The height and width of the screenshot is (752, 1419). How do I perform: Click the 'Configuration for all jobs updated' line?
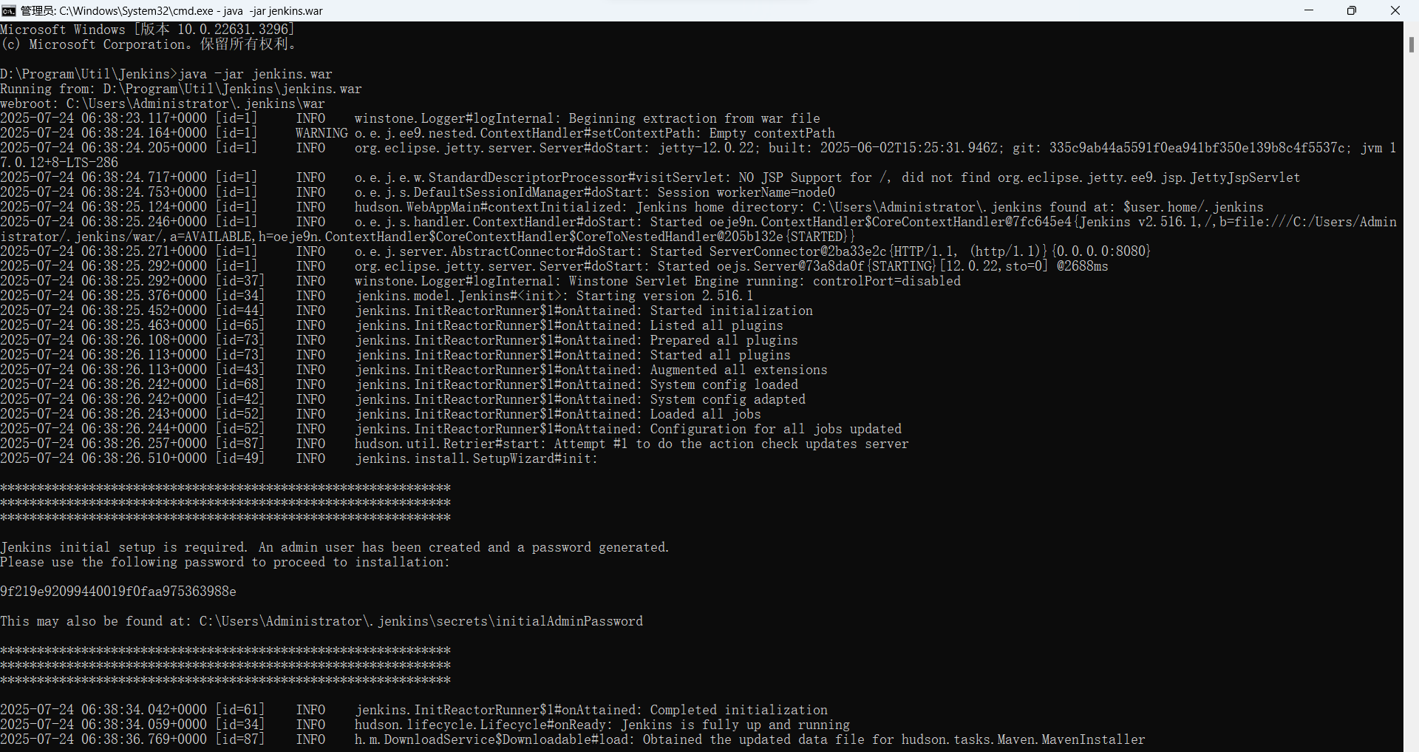point(451,429)
